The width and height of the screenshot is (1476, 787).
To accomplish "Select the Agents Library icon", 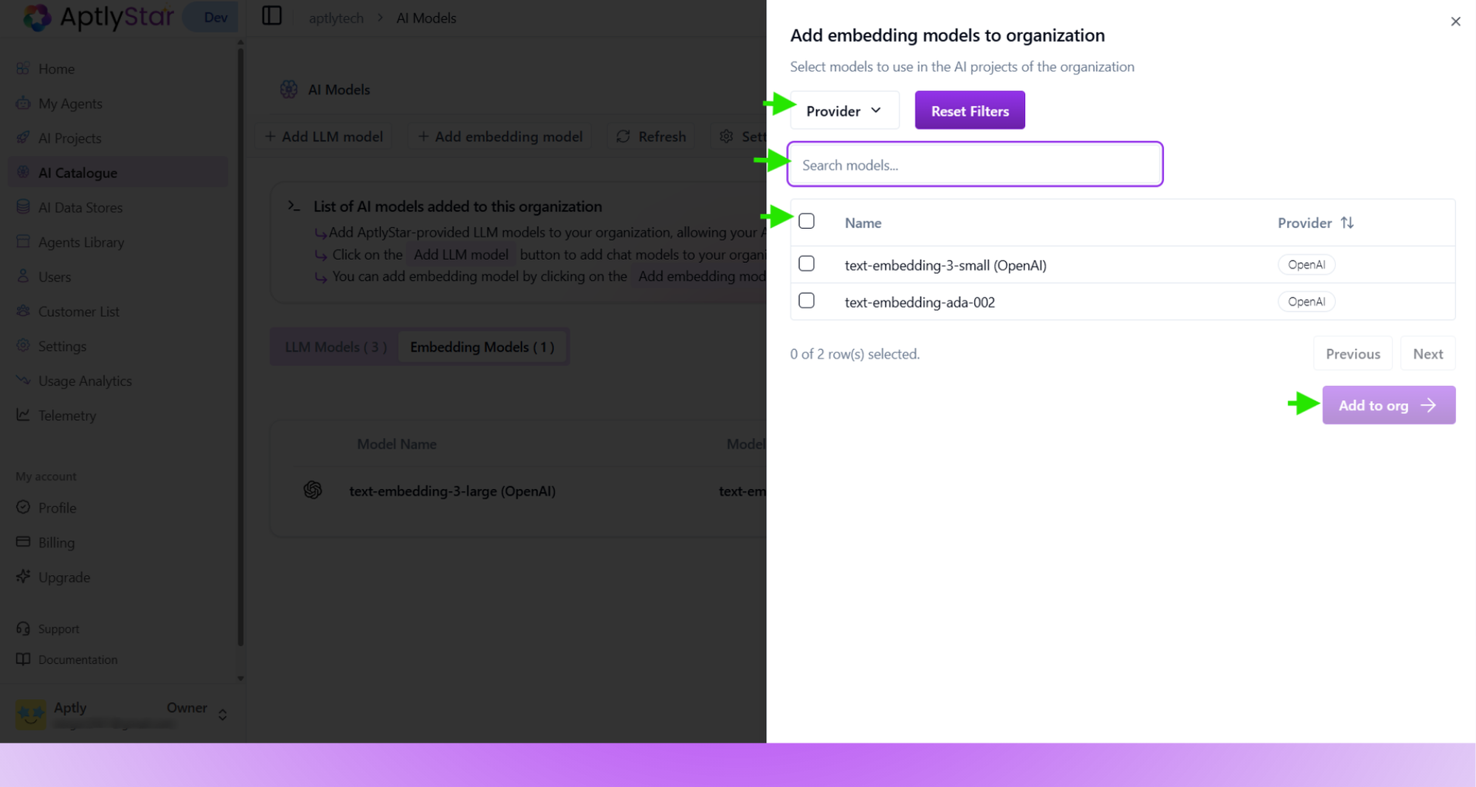I will pos(23,241).
